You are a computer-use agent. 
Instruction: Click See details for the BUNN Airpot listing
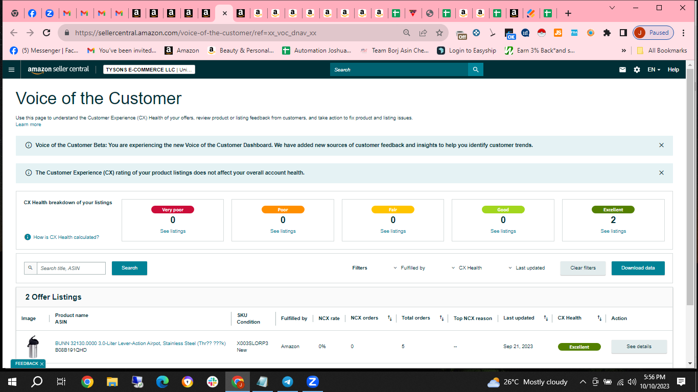tap(639, 347)
